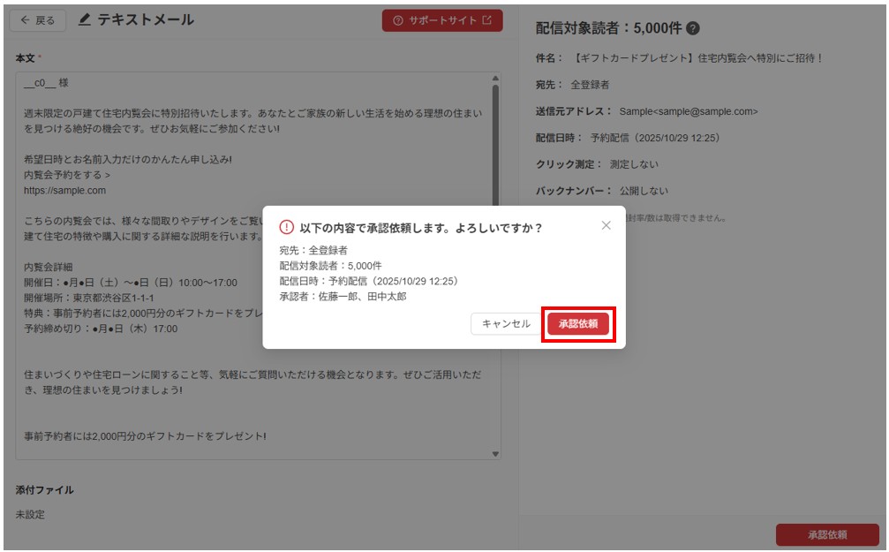Confirm with the dialog's 承認依頼 button
Viewport: 889px width, 552px height.
(x=577, y=324)
